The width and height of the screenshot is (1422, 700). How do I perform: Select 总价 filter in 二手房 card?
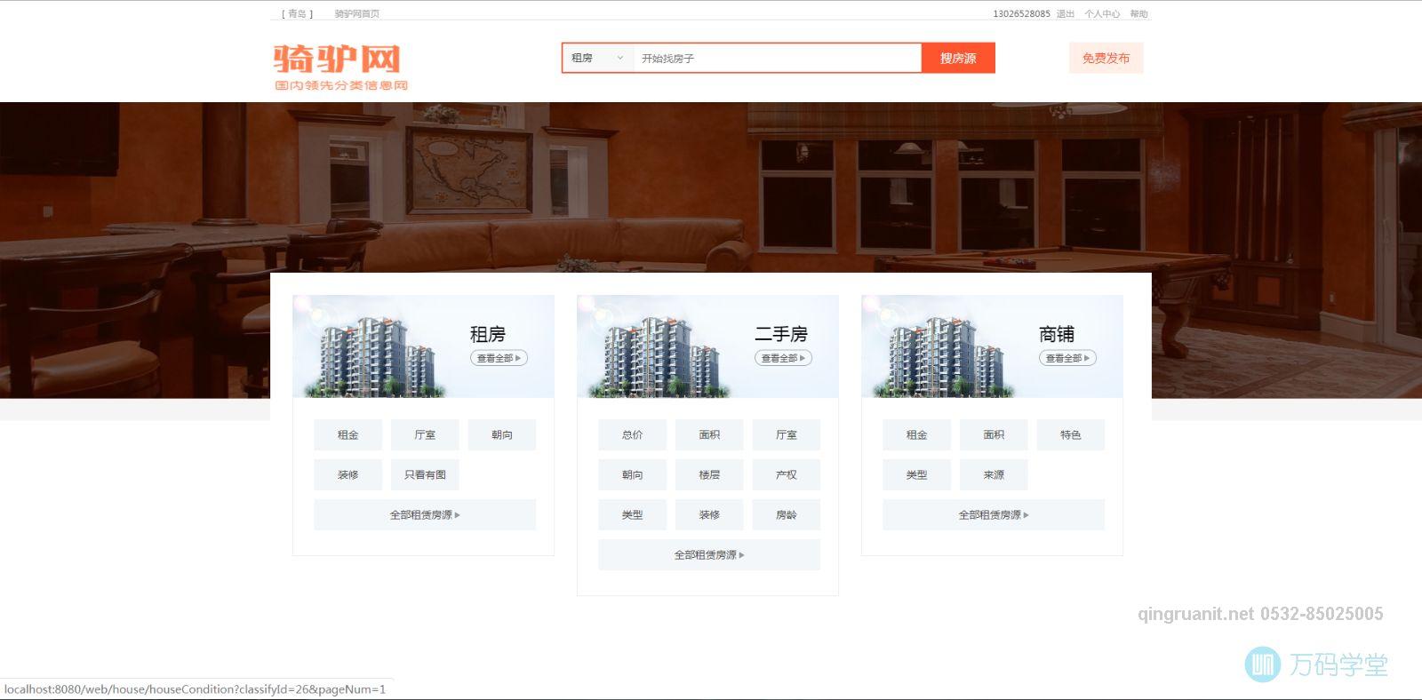click(633, 434)
